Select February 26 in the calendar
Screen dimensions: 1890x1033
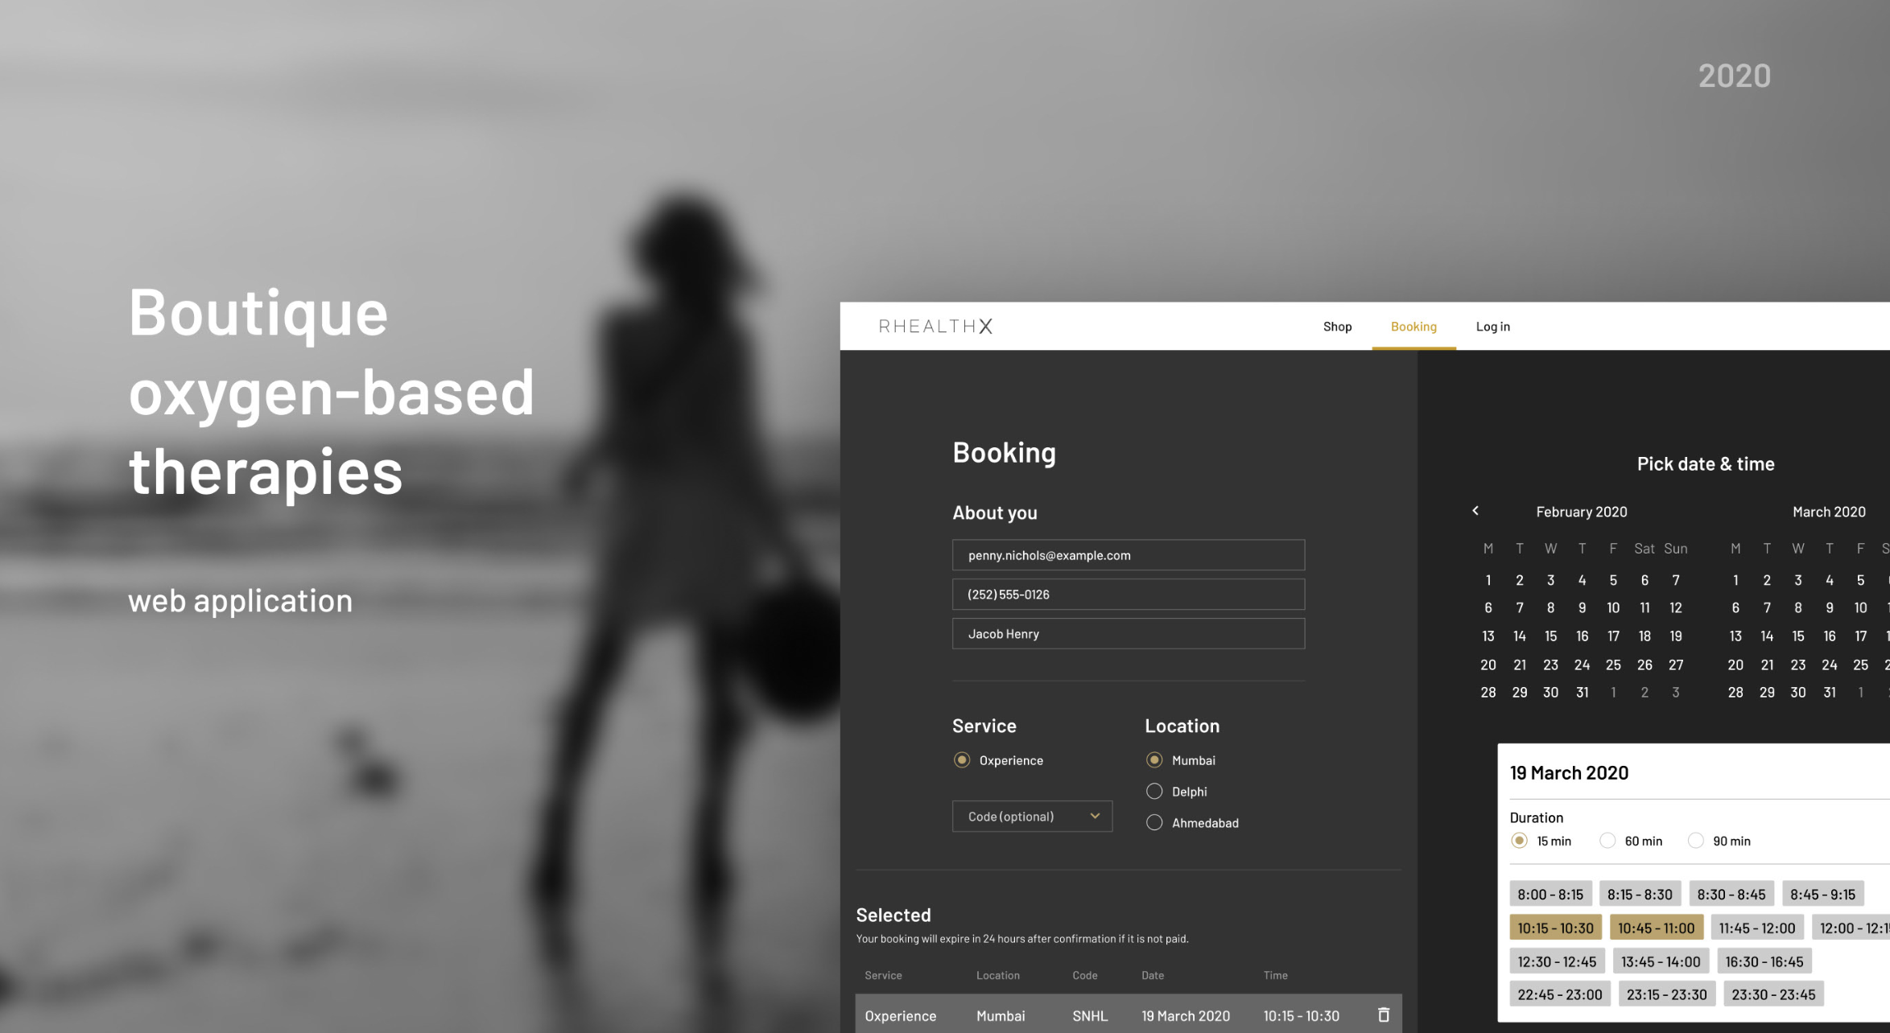coord(1644,665)
